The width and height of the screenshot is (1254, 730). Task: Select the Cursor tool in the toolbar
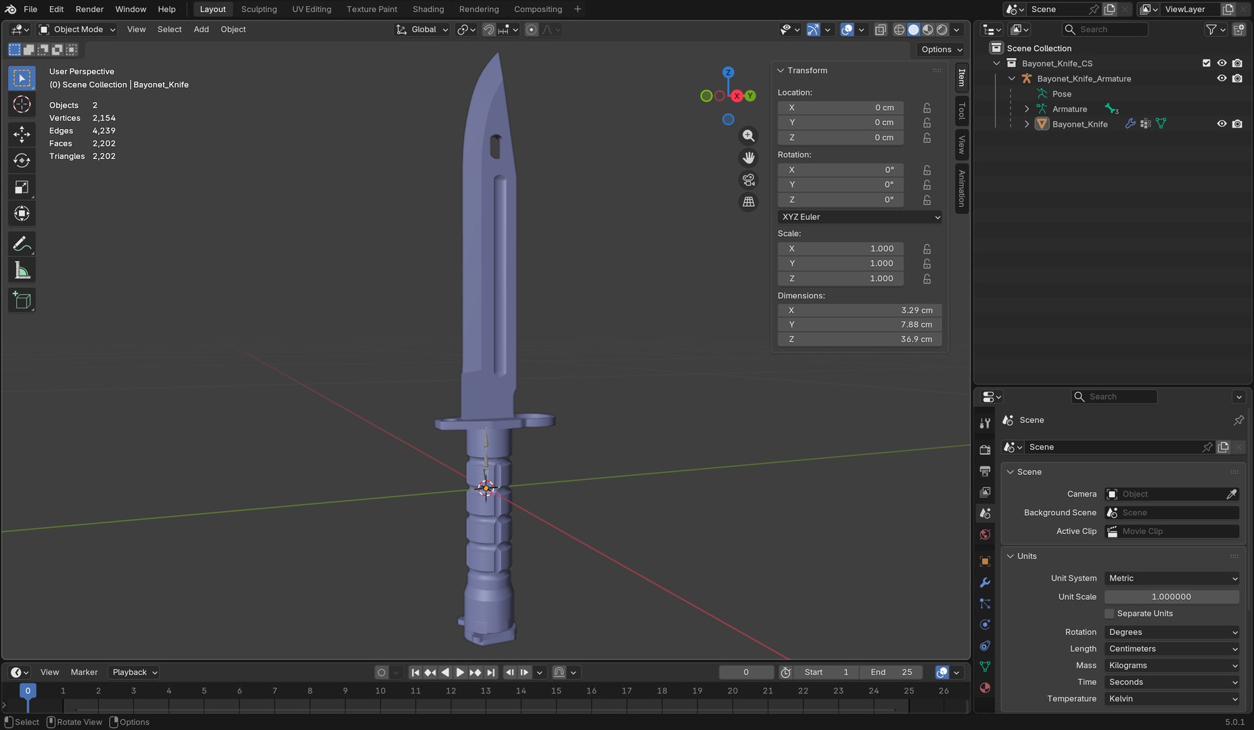22,105
